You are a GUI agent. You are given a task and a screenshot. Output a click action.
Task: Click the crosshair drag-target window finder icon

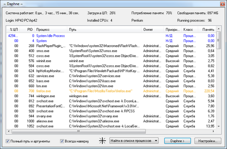[x=102, y=141]
